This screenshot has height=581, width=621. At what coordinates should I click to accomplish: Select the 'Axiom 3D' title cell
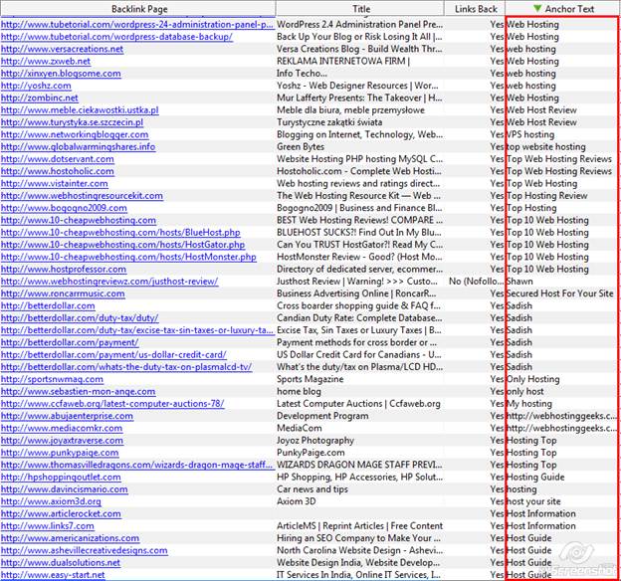pyautogui.click(x=297, y=501)
